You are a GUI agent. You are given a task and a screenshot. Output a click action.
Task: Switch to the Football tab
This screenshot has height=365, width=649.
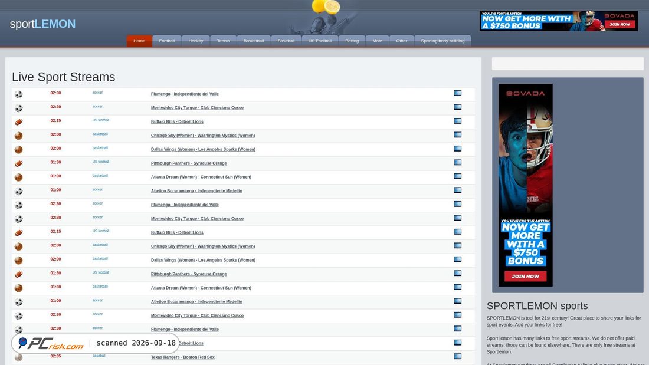pyautogui.click(x=167, y=41)
